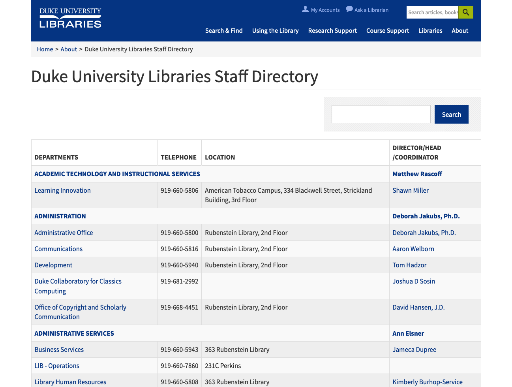Click the Departments column header

pyautogui.click(x=56, y=157)
